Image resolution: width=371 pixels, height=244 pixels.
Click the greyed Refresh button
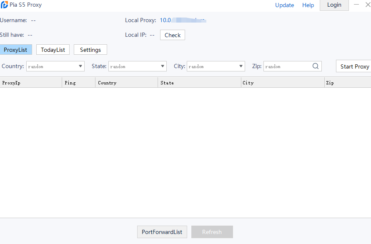click(x=212, y=232)
